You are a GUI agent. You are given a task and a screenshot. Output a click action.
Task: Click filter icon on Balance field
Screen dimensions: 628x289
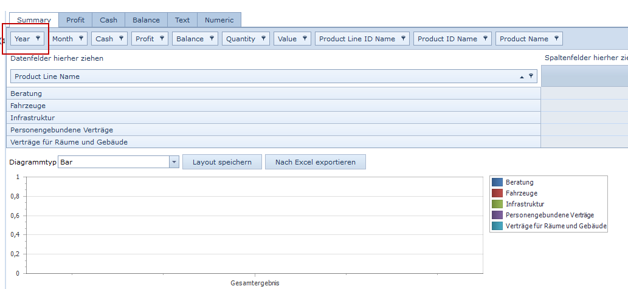[212, 39]
